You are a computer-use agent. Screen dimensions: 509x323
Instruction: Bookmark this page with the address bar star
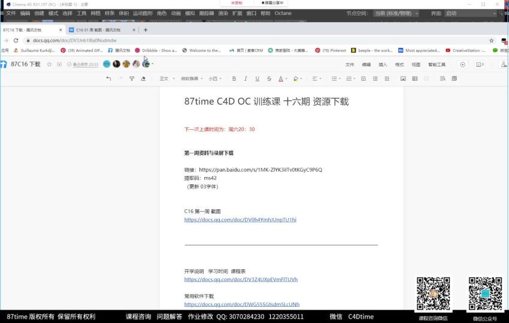pos(492,41)
